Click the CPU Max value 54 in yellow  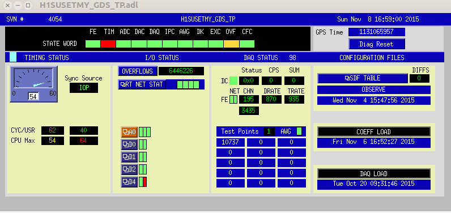pos(53,141)
